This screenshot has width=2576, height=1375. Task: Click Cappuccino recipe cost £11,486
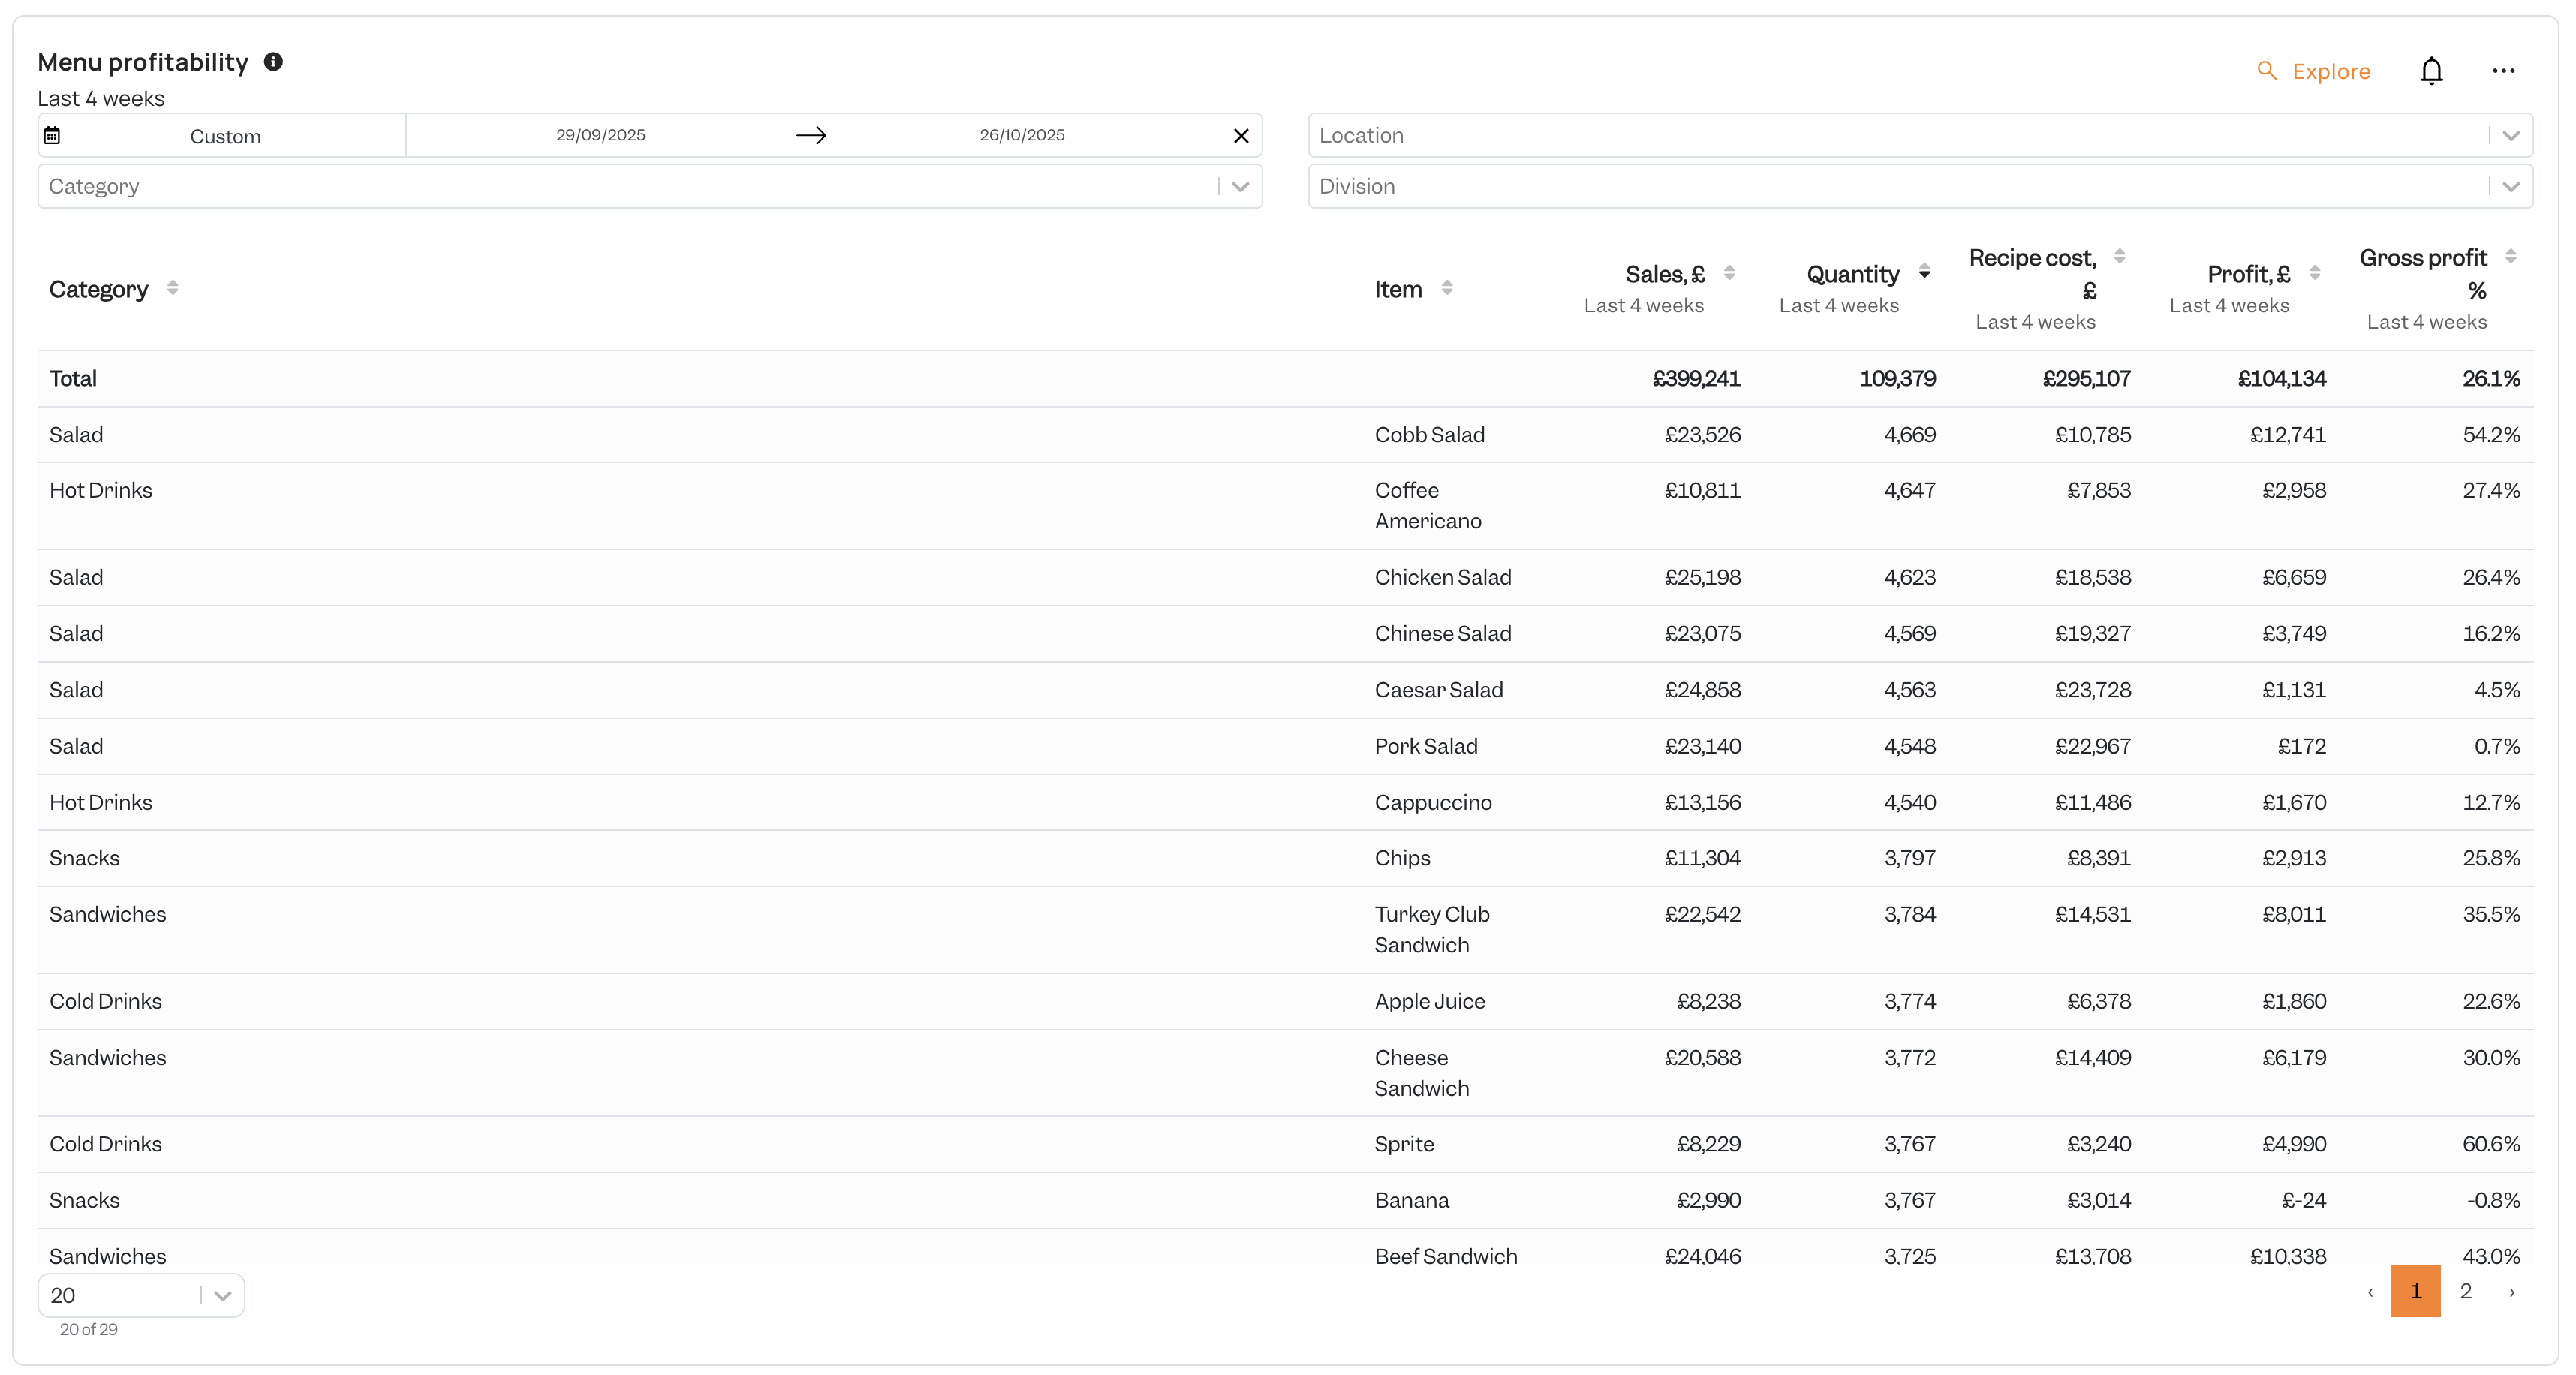point(2092,802)
